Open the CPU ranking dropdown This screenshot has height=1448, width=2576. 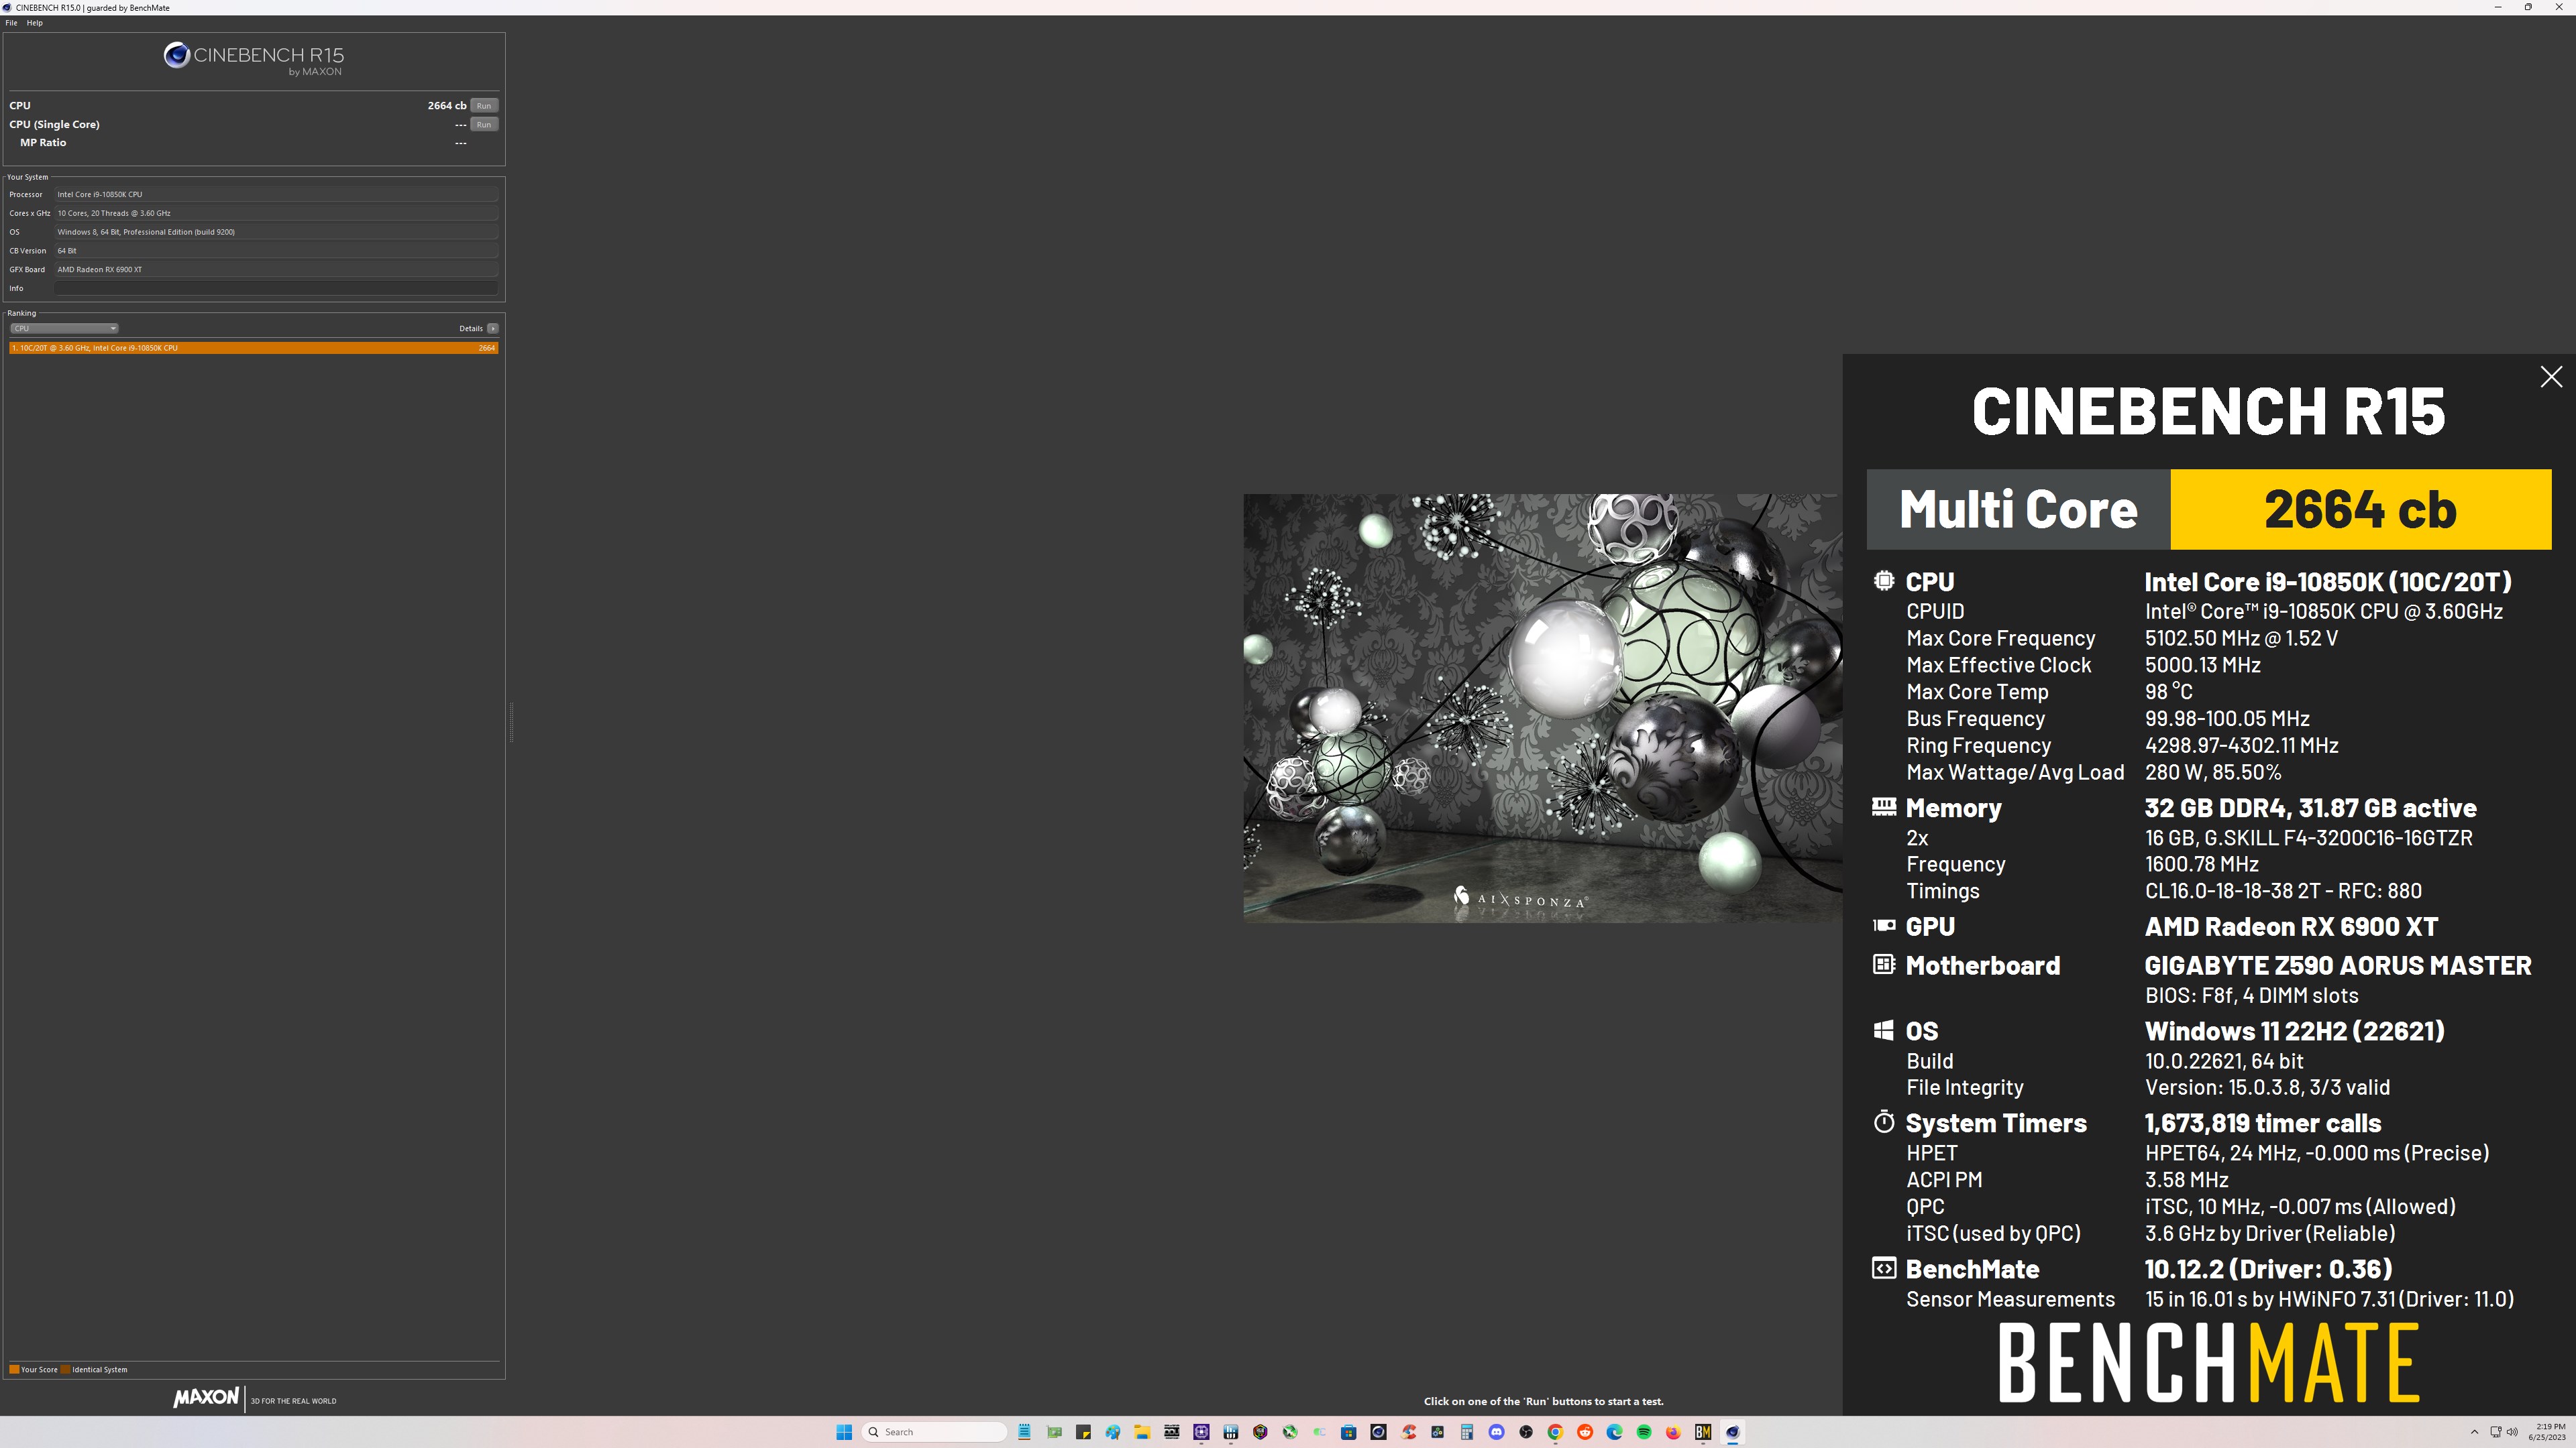(x=64, y=328)
